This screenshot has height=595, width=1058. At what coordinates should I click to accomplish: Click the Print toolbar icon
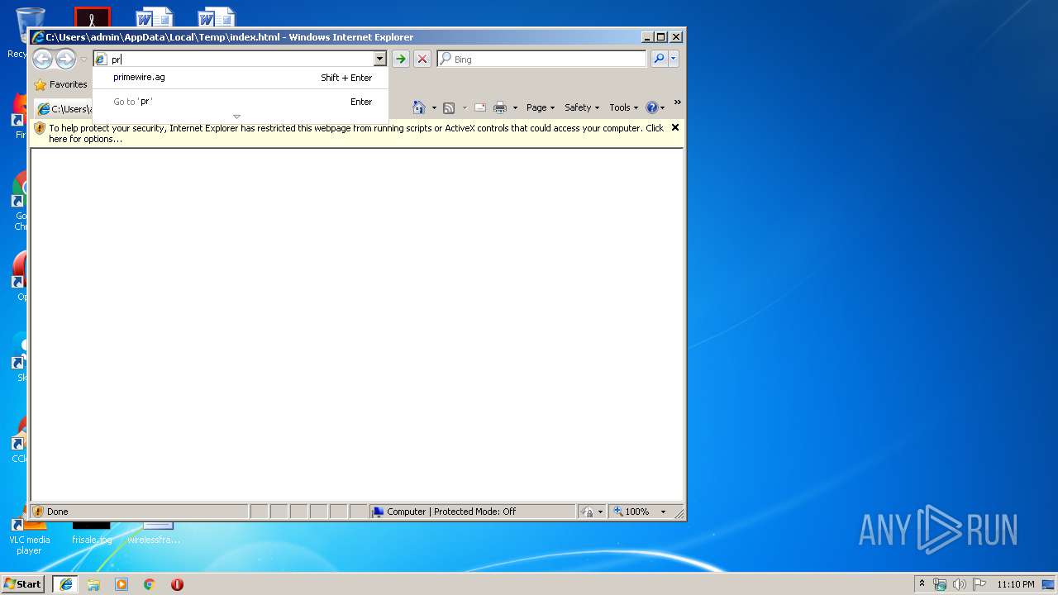pos(500,107)
